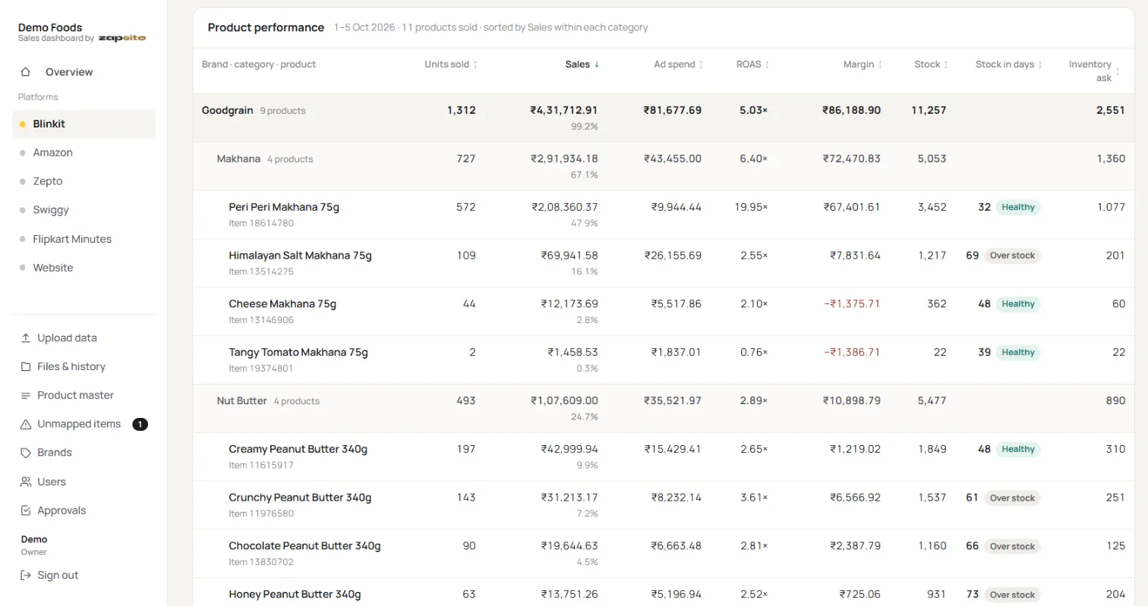The width and height of the screenshot is (1148, 606).
Task: Click the Healthy badge for Peri Peri Makhana
Action: pos(1017,208)
